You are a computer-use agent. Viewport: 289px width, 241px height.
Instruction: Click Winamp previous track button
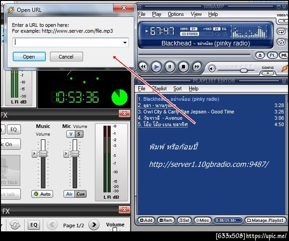tap(143, 67)
